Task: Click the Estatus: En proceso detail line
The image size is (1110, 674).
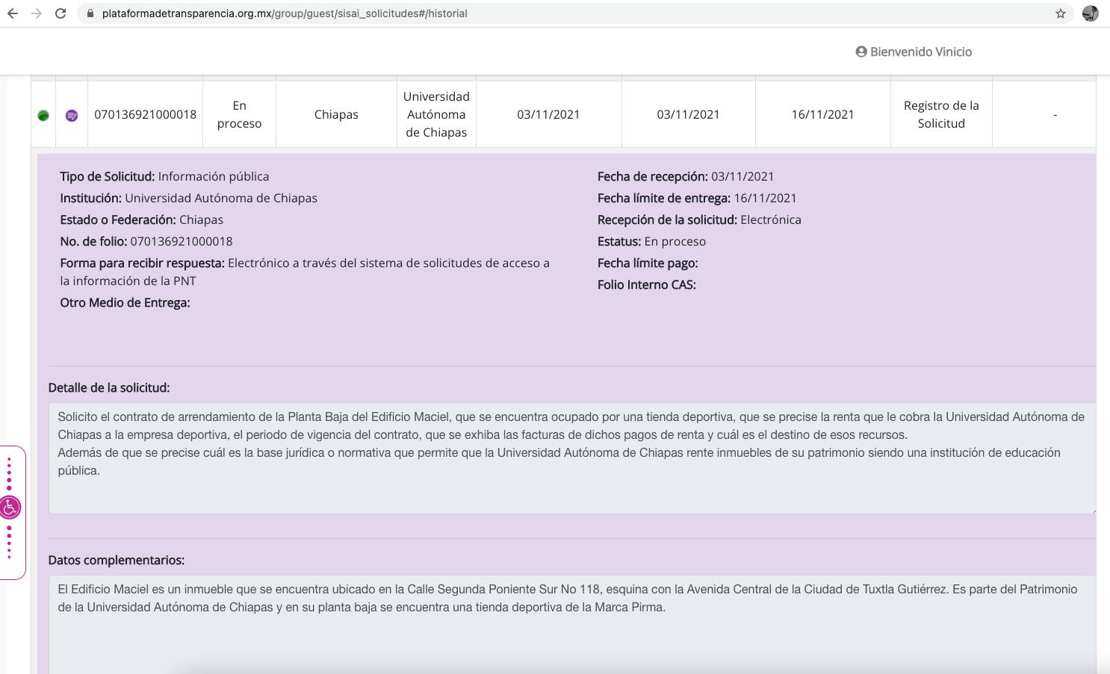Action: [651, 241]
